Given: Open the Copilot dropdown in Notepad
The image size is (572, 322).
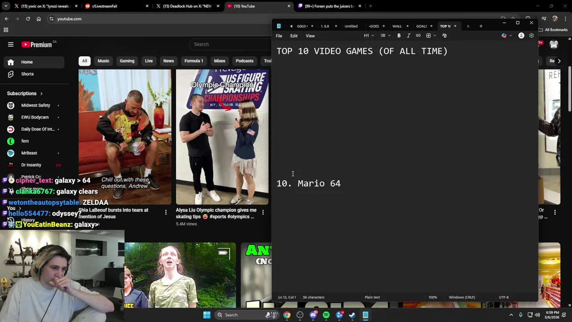Looking at the screenshot, I should pos(507,36).
